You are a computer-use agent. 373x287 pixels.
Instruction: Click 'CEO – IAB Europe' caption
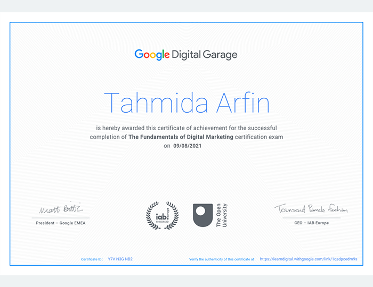point(311,223)
